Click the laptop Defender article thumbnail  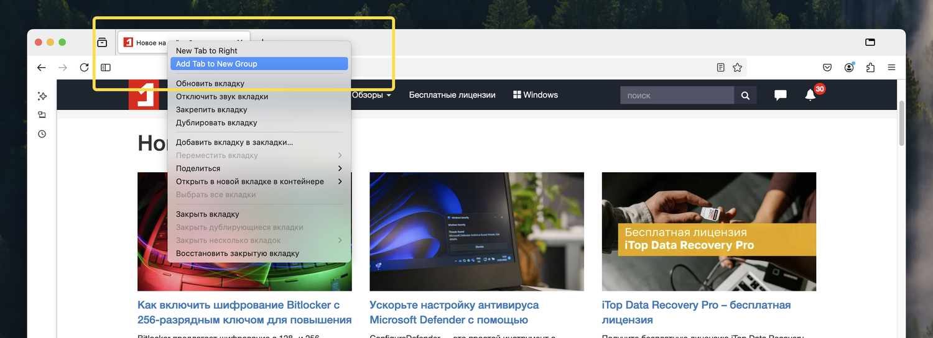pyautogui.click(x=476, y=232)
